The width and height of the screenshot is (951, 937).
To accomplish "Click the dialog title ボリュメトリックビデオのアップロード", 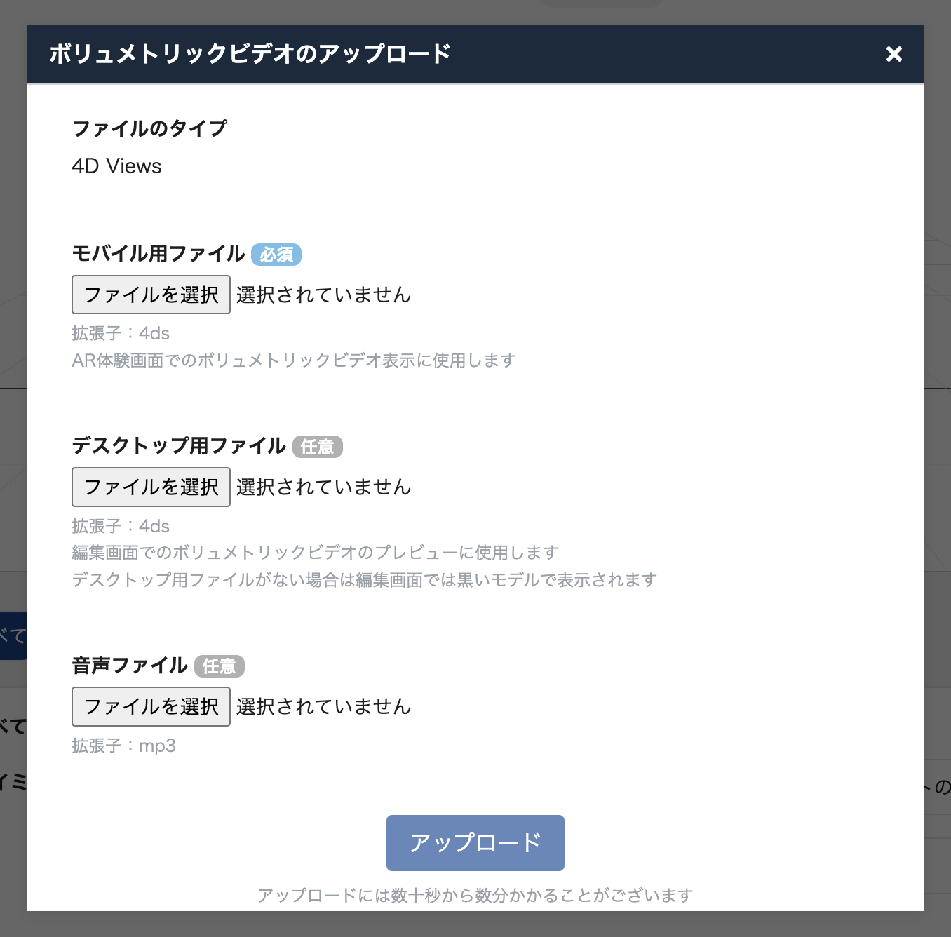I will (x=250, y=54).
